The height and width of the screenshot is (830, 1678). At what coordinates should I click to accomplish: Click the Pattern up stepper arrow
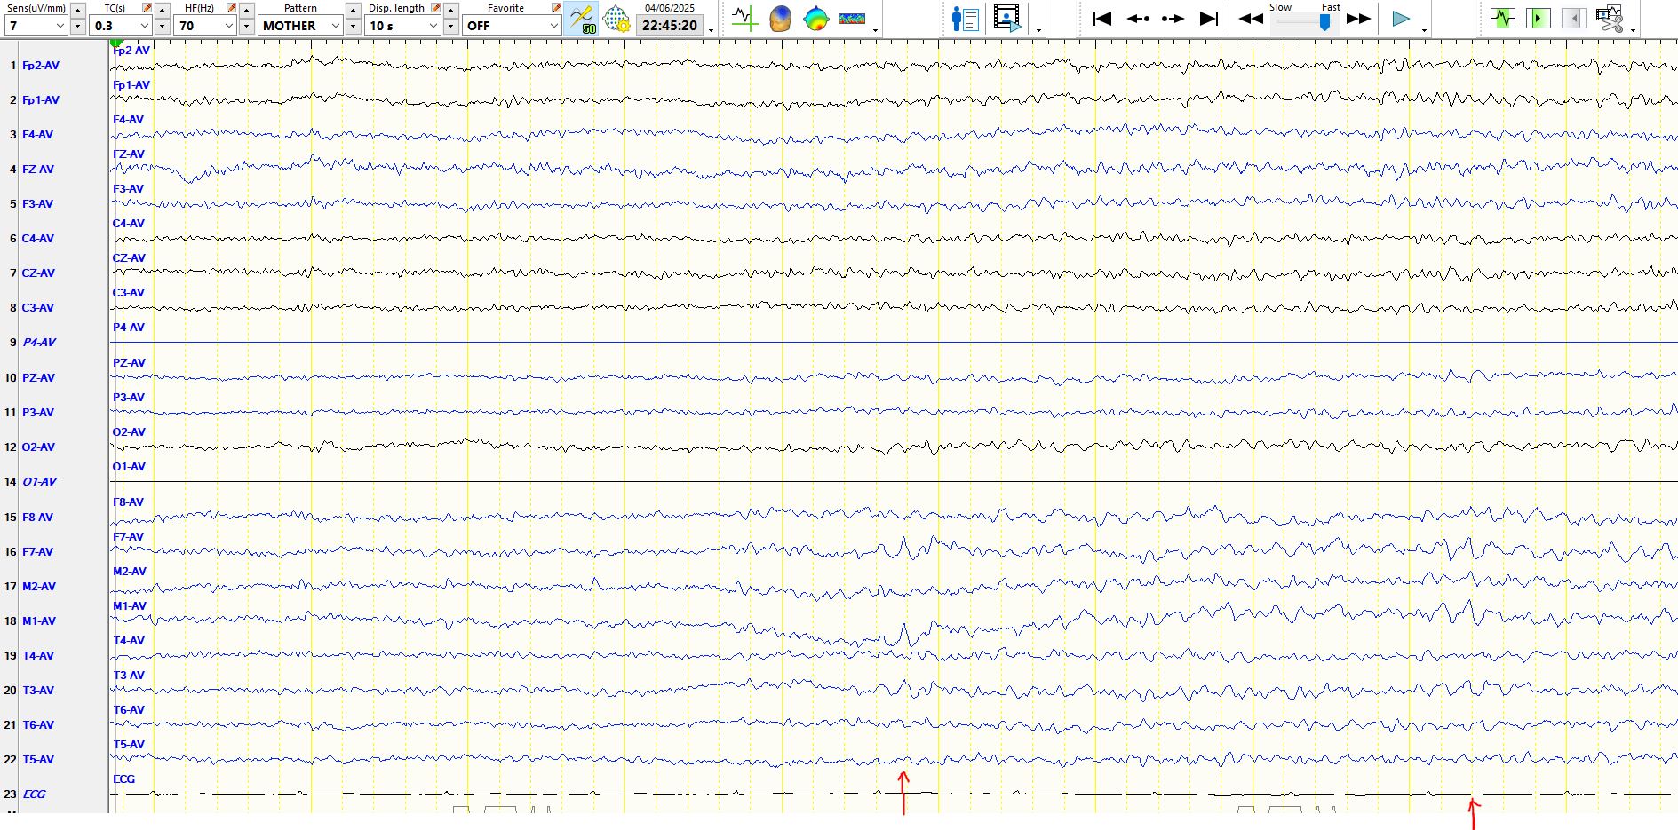(354, 9)
